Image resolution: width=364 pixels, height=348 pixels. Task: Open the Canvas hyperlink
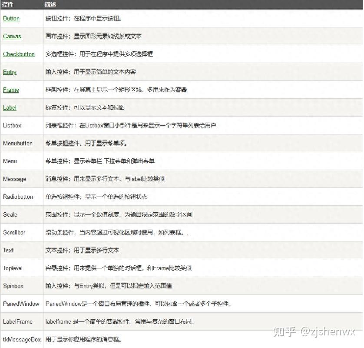tap(12, 36)
